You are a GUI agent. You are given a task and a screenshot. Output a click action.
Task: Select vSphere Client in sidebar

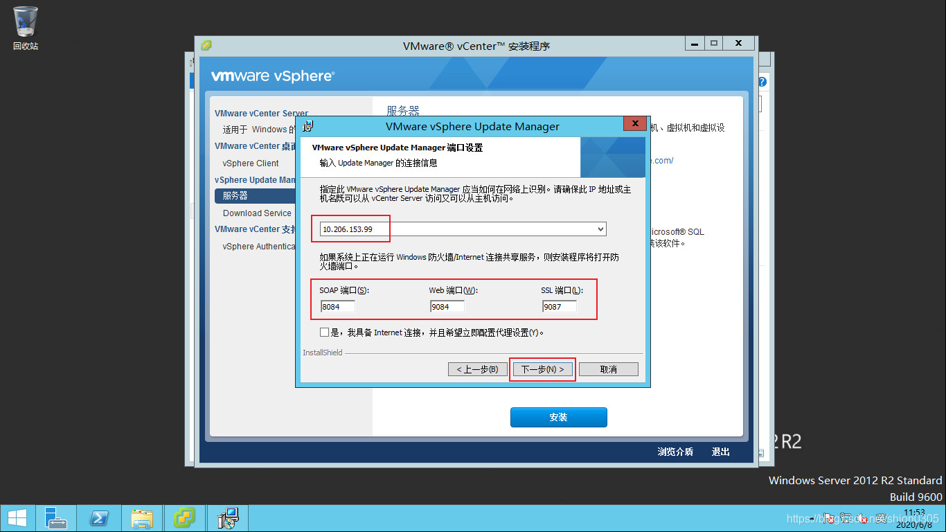point(251,163)
